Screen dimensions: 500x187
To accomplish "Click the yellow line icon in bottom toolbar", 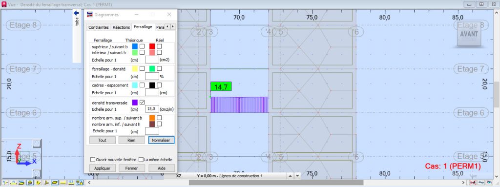I will [x=63, y=183].
